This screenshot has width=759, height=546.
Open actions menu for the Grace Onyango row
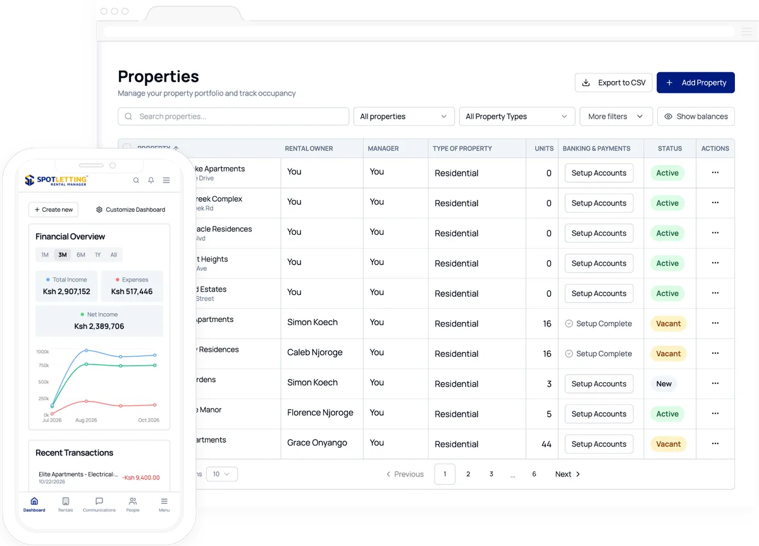pyautogui.click(x=715, y=444)
